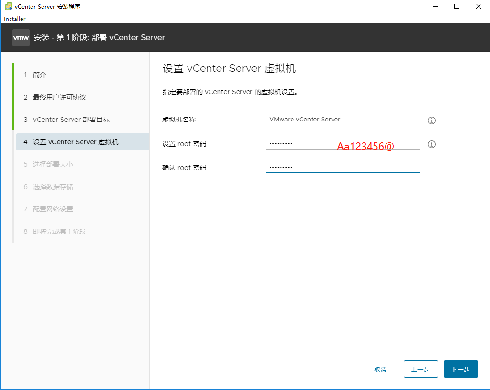
Task: Open the Installer menu
Action: click(x=15, y=19)
